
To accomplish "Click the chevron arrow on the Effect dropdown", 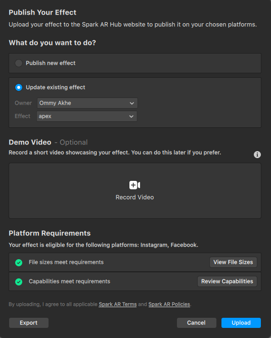I will tap(131, 116).
